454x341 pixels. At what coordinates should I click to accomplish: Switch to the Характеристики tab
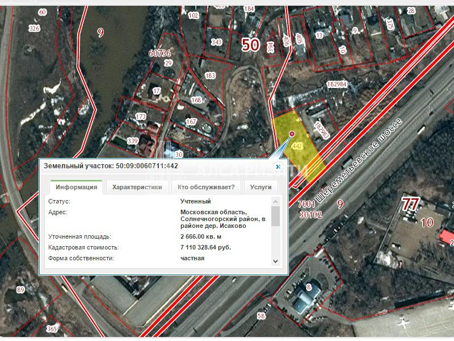(137, 187)
